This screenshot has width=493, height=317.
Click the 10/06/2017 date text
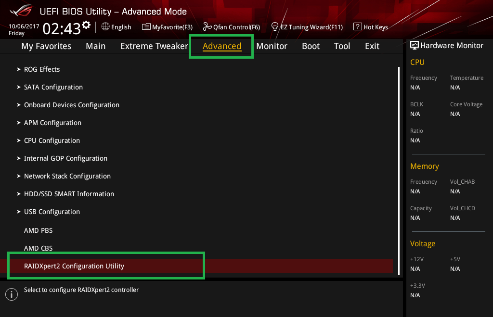[x=24, y=26]
